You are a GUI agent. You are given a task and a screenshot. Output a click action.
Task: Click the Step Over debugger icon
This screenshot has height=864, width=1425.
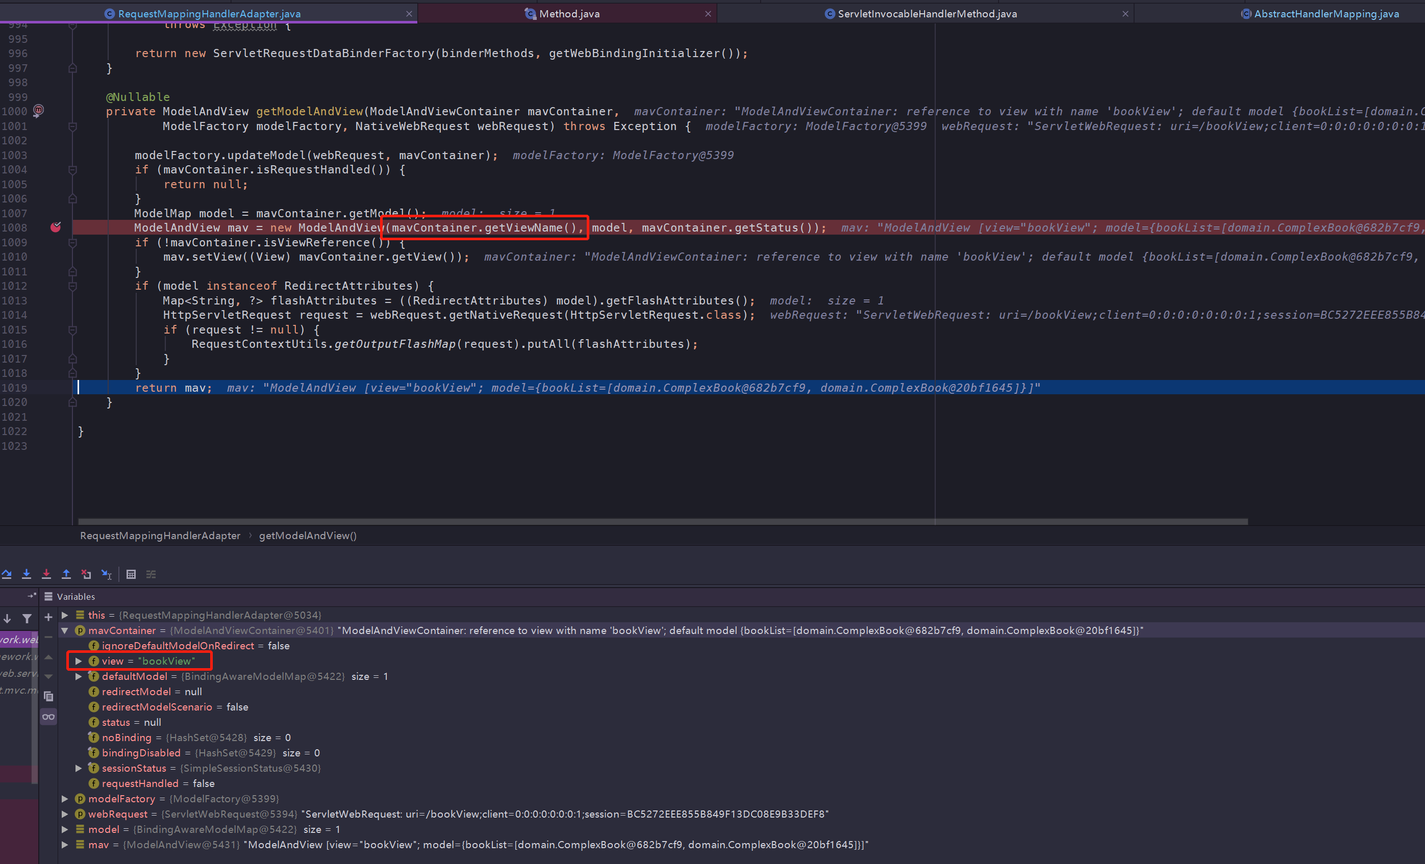(7, 574)
